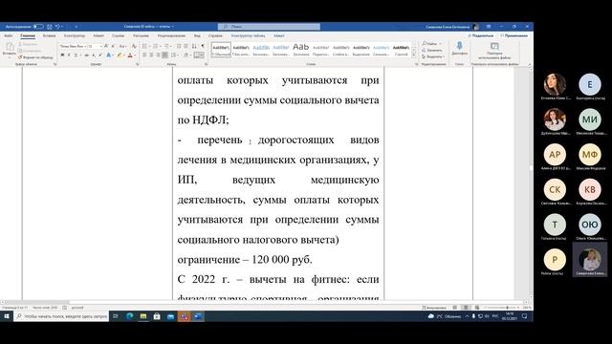Click the 'АР' participant avatar

point(555,155)
